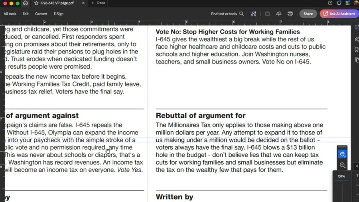
Task: Select the add comment tool
Action: 342,165
